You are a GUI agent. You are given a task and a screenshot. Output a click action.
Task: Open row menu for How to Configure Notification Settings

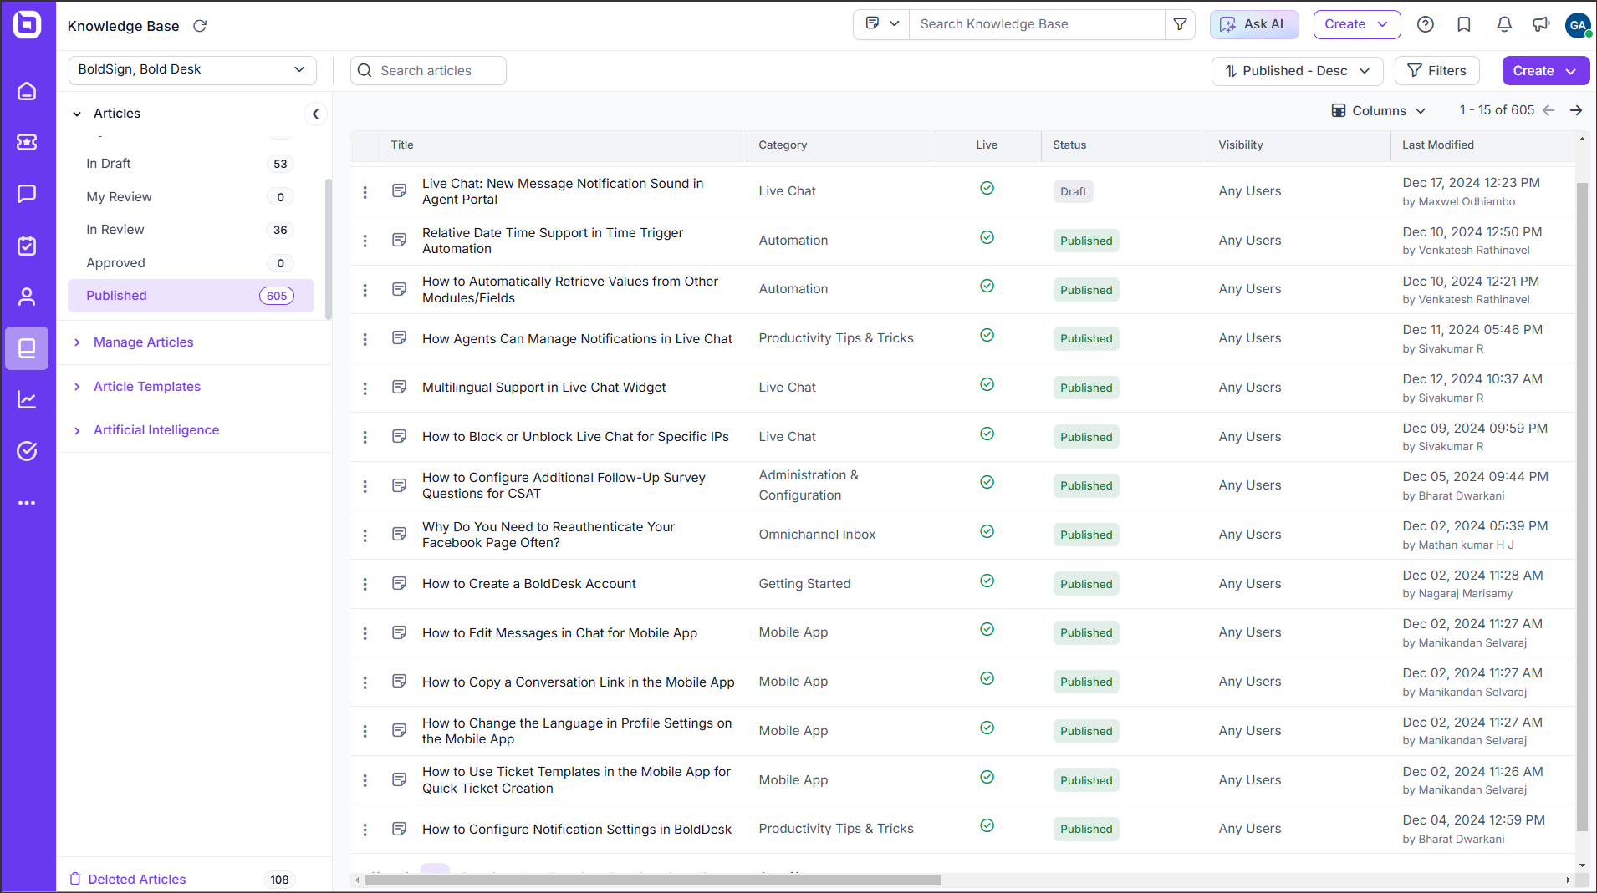click(365, 830)
